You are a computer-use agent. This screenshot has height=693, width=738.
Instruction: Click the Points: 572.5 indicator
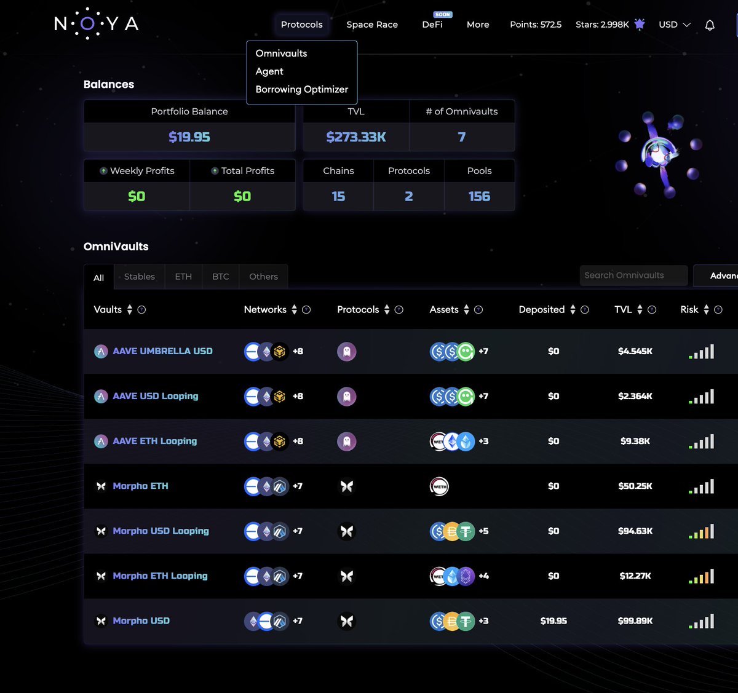point(536,25)
